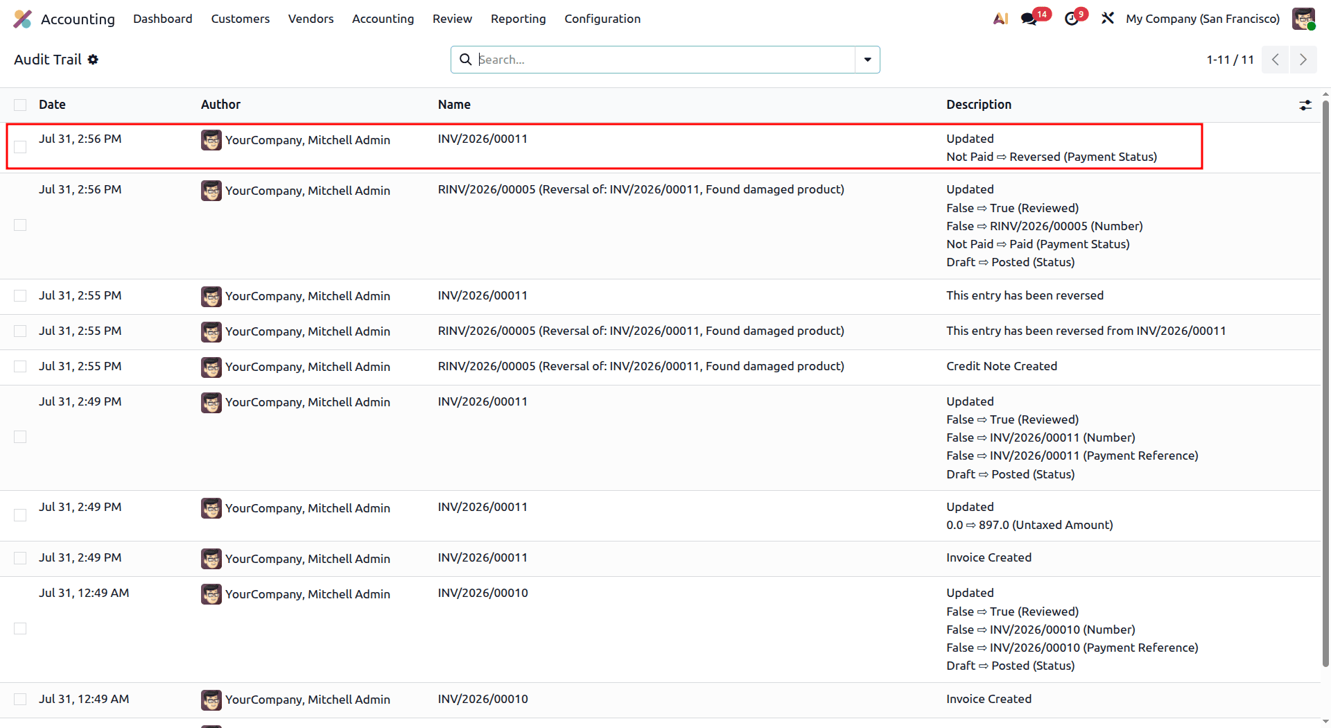This screenshot has width=1331, height=728.
Task: Click 'Not Paid ⇨ Reversed (Payment Status)' text
Action: click(x=1052, y=157)
